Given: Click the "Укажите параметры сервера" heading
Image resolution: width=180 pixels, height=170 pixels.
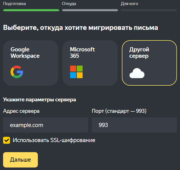Looking at the screenshot, I should tap(40, 100).
